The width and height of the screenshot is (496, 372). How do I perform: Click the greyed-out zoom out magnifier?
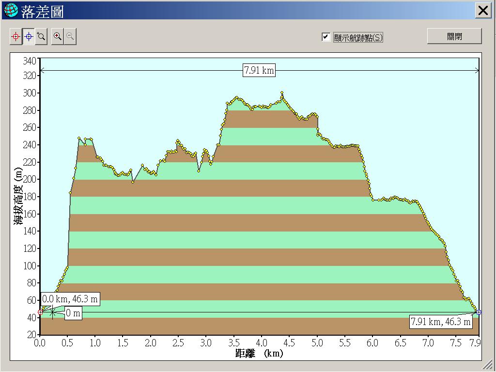(x=70, y=36)
